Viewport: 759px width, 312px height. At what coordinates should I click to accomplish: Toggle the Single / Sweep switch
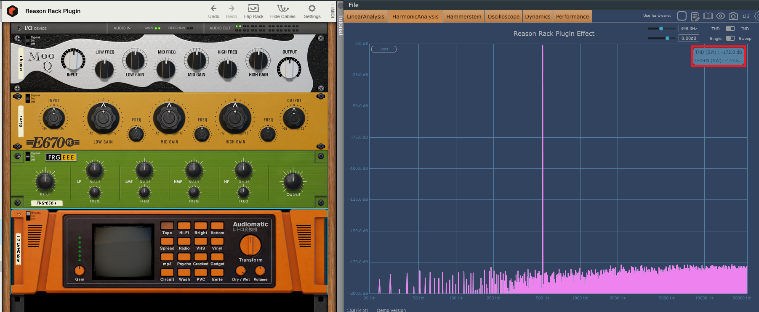pyautogui.click(x=730, y=38)
